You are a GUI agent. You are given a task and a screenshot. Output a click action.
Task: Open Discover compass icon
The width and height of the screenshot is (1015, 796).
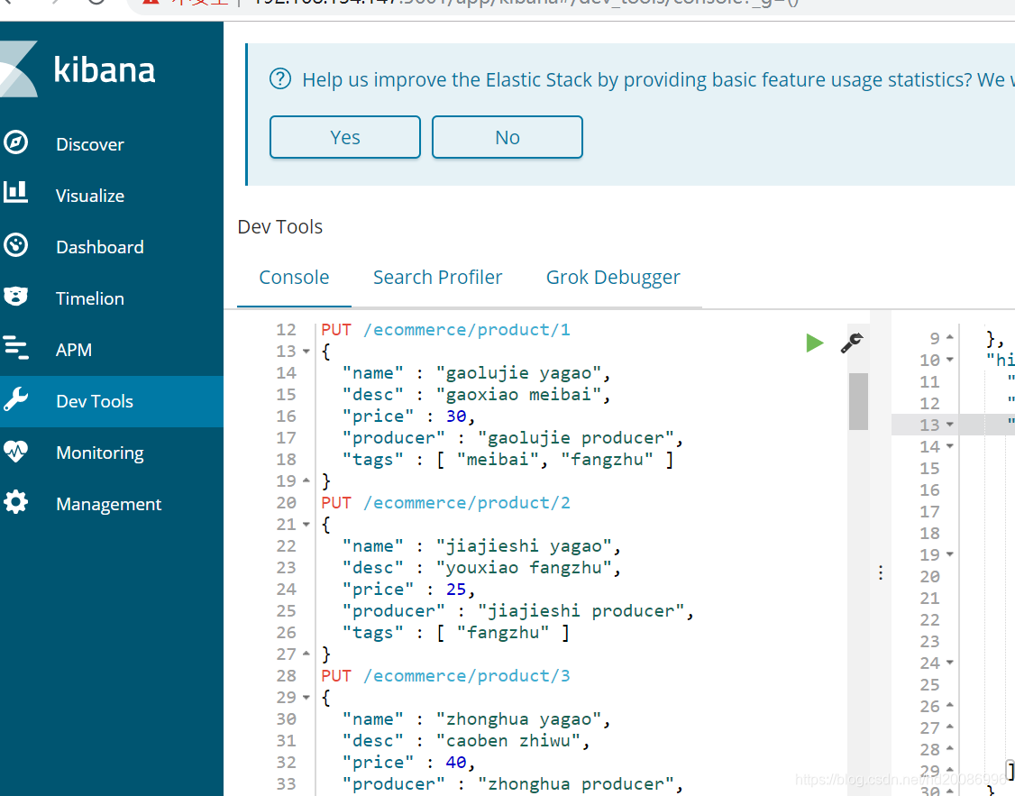[x=15, y=143]
